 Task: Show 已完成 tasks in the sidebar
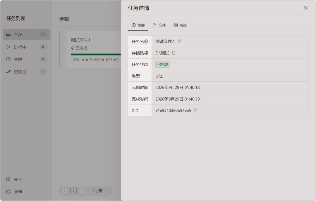(x=26, y=72)
